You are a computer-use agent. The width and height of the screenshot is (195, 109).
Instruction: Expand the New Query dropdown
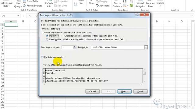[18, 5]
